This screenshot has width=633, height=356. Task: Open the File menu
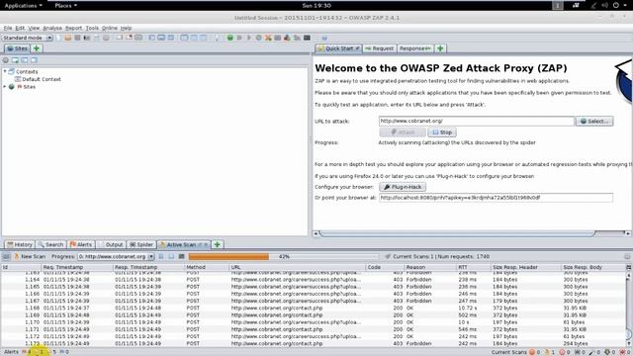point(8,28)
